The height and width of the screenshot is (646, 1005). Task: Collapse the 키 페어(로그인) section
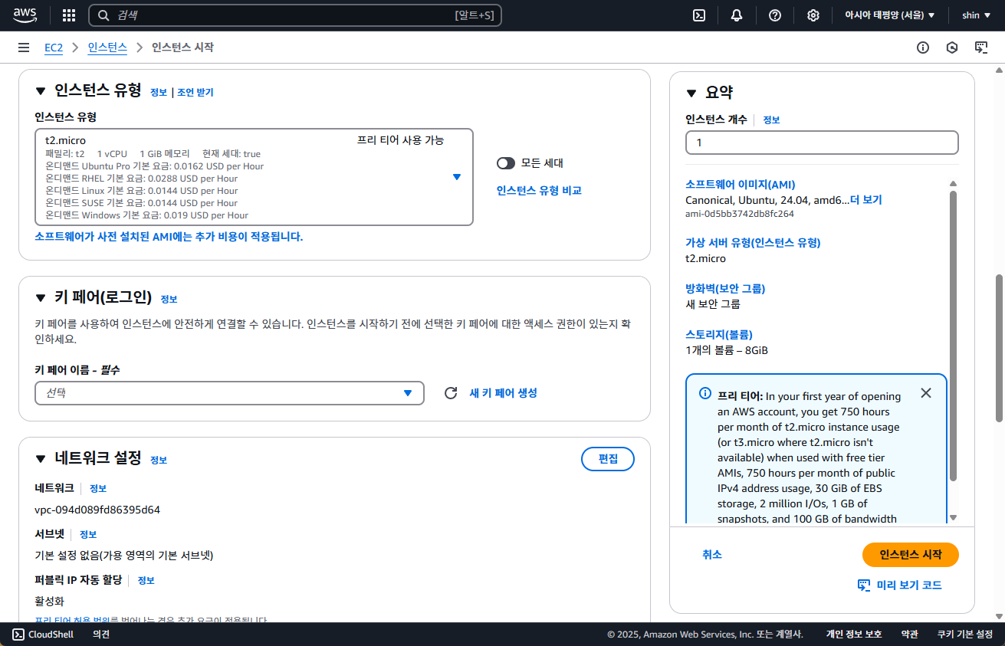click(x=41, y=298)
